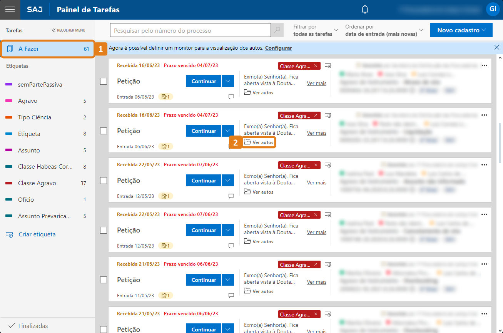The image size is (503, 333).
Task: Open the hamburger menu
Action: tap(10, 10)
